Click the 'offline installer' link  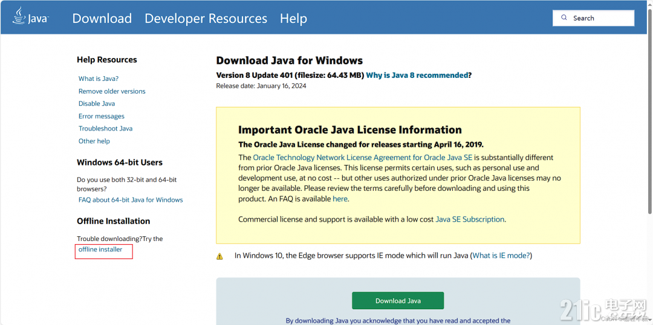pyautogui.click(x=100, y=249)
